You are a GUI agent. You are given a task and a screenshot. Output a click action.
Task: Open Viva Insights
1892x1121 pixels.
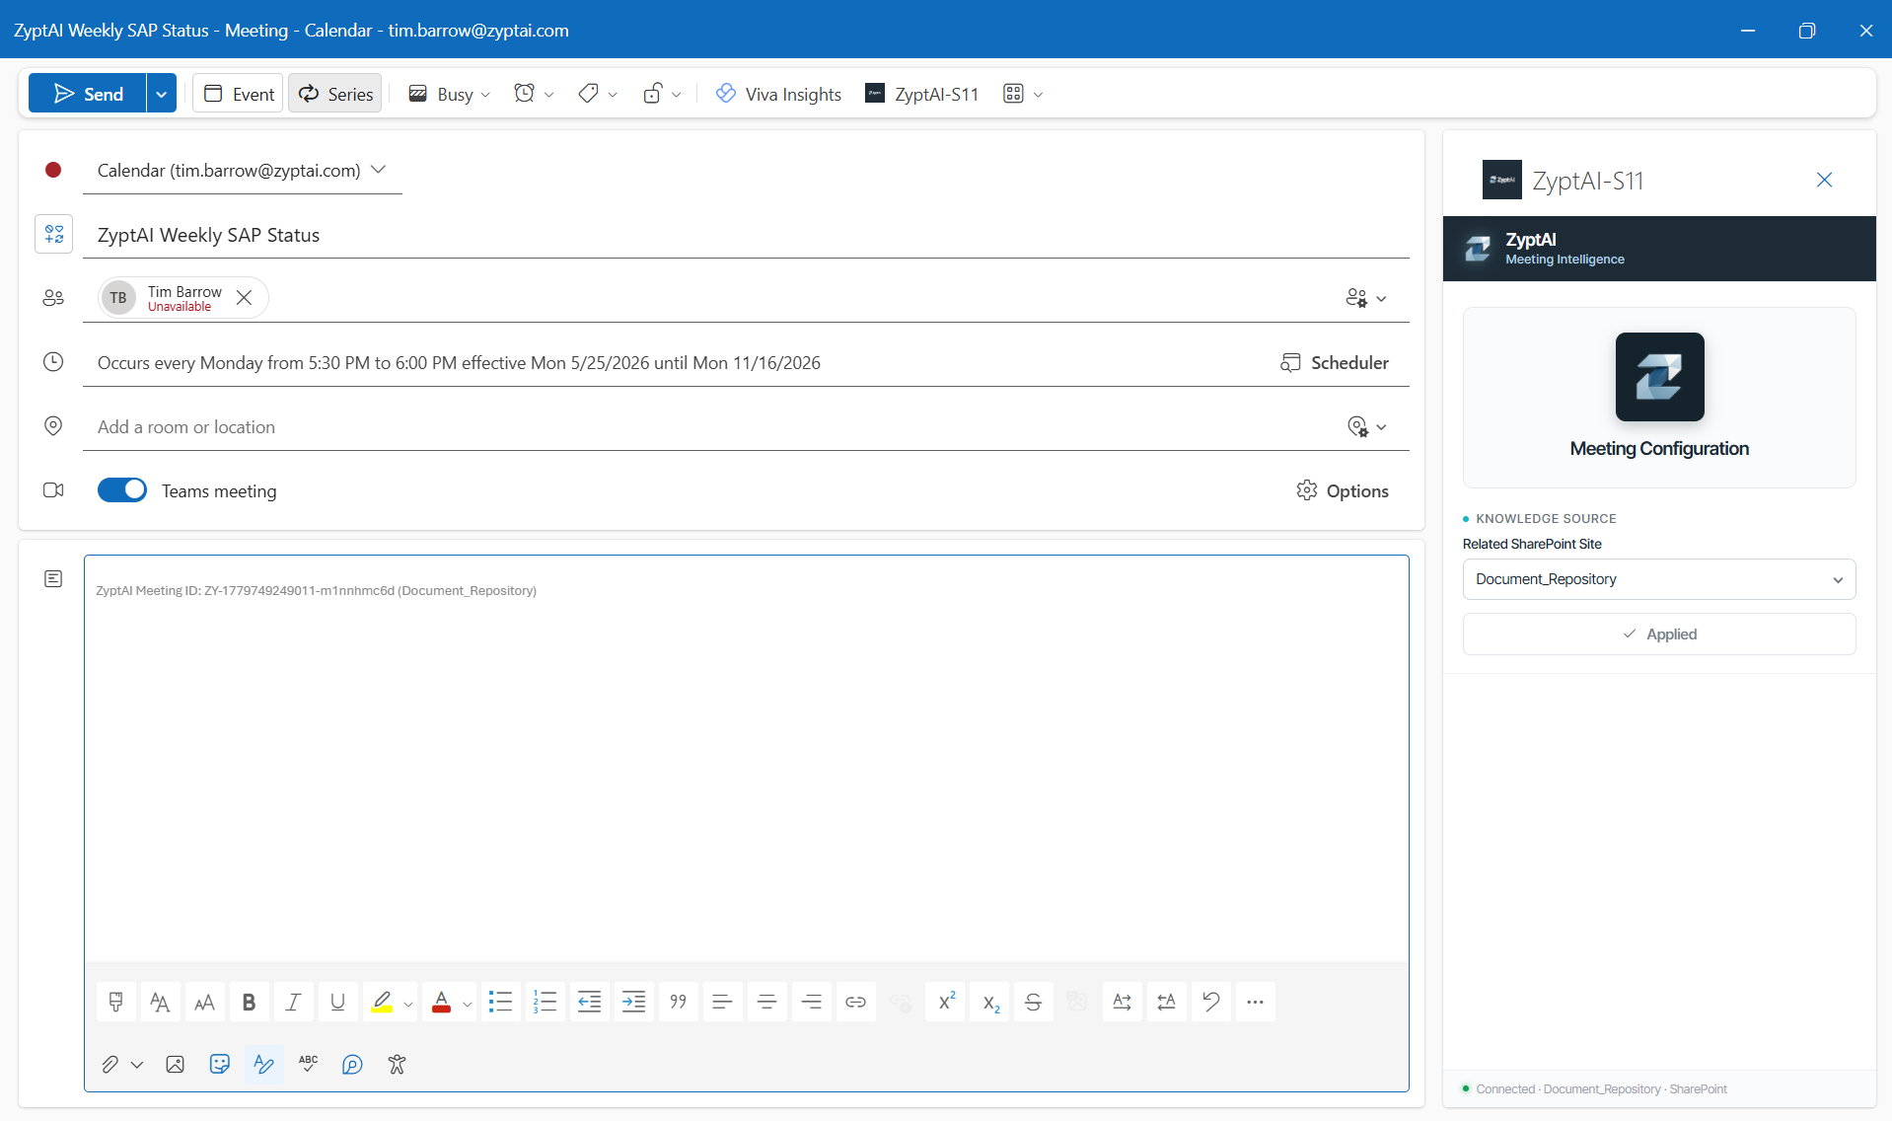click(778, 94)
